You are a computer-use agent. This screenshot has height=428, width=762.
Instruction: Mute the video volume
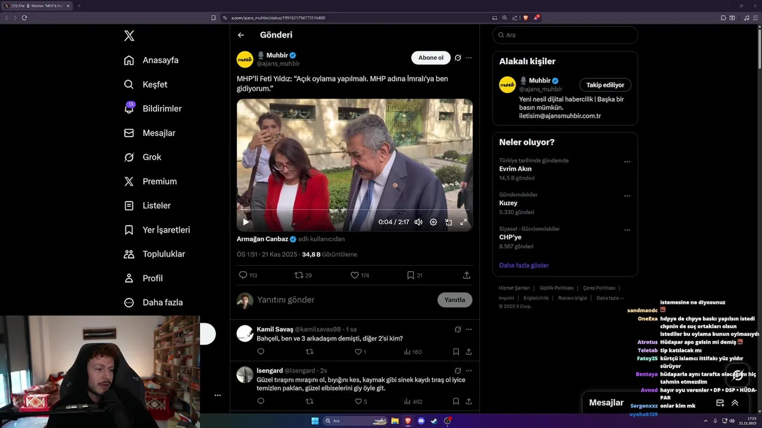click(419, 222)
